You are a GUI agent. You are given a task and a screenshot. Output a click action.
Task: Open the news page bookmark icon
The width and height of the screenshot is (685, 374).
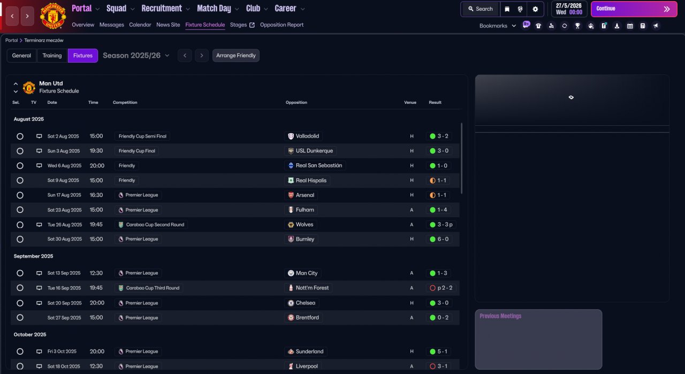pyautogui.click(x=643, y=26)
